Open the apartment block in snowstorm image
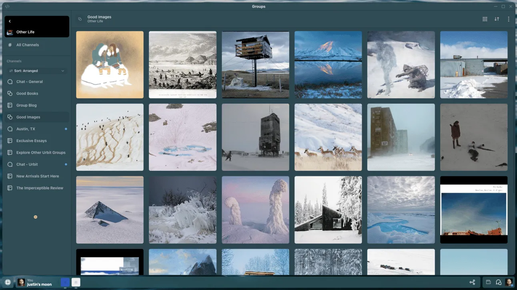This screenshot has width=517, height=290. pyautogui.click(x=401, y=137)
